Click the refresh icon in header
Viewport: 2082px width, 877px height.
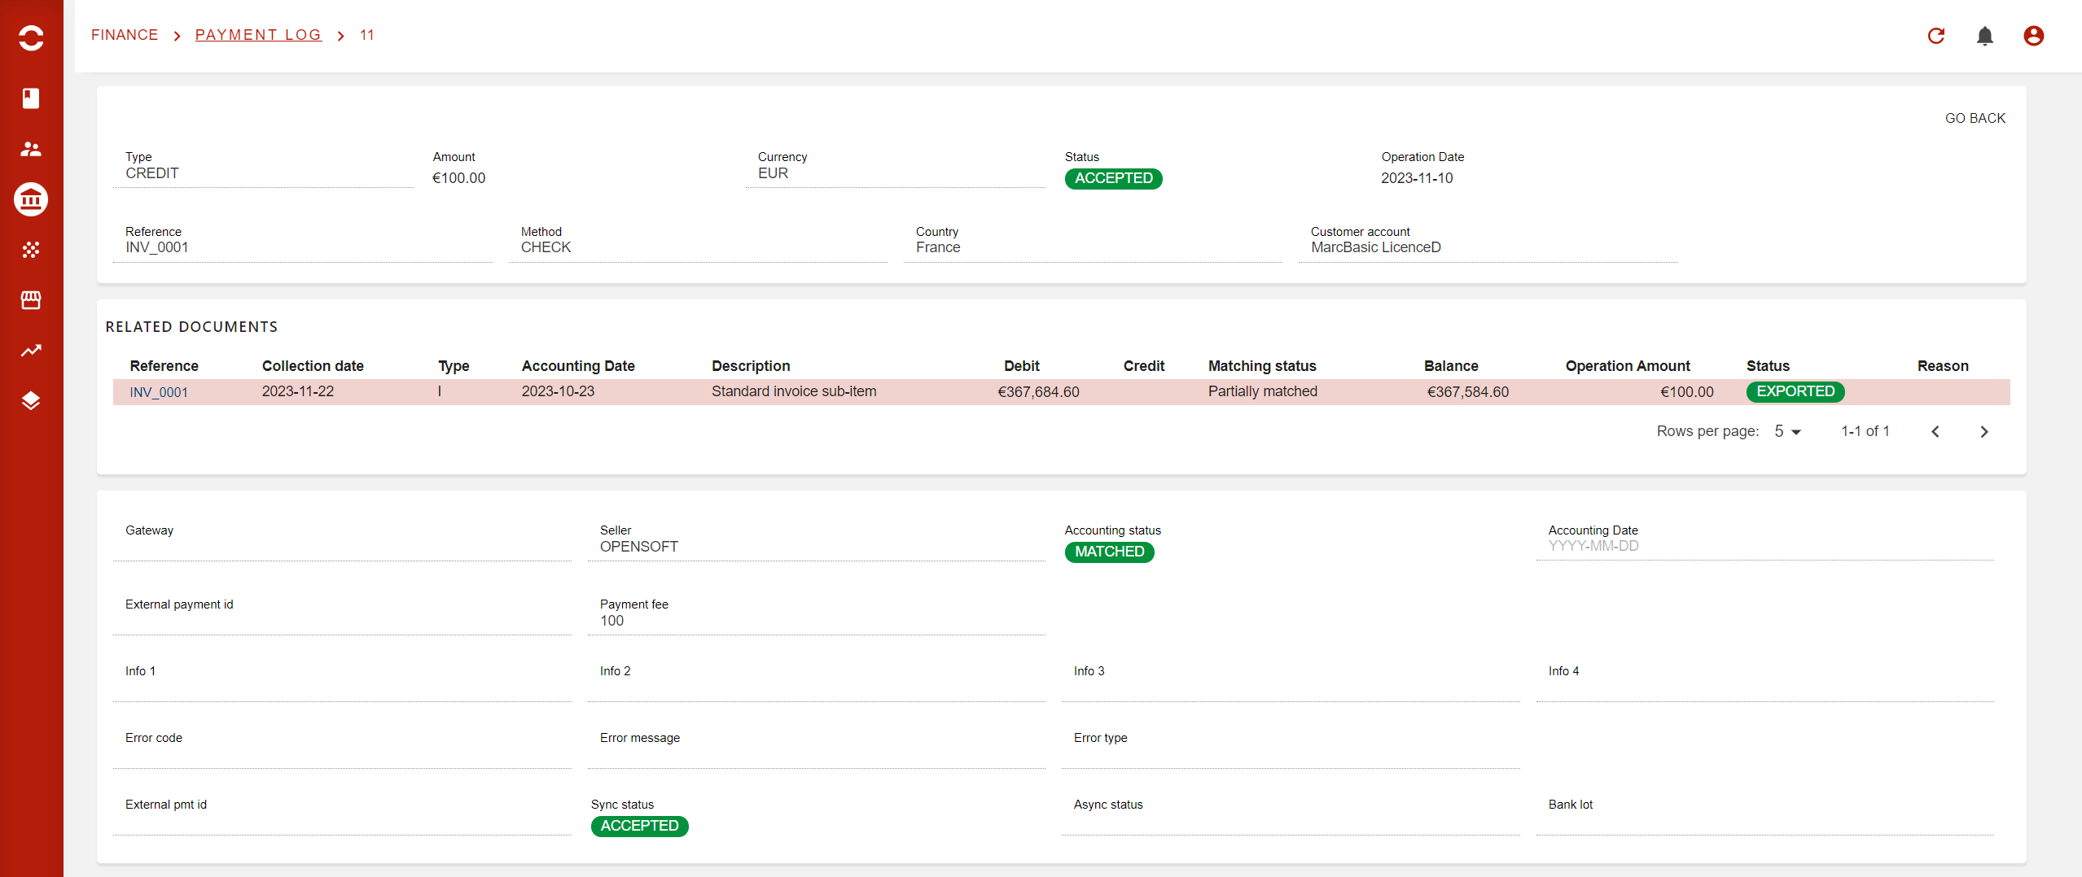pos(1936,36)
